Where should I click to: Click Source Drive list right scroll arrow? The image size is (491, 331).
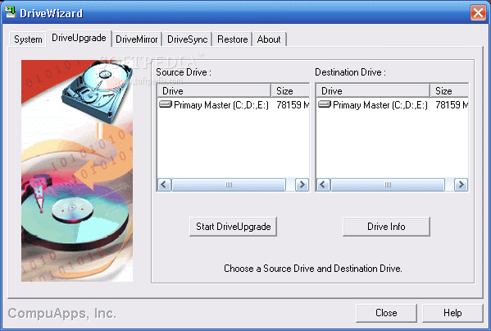tap(302, 185)
